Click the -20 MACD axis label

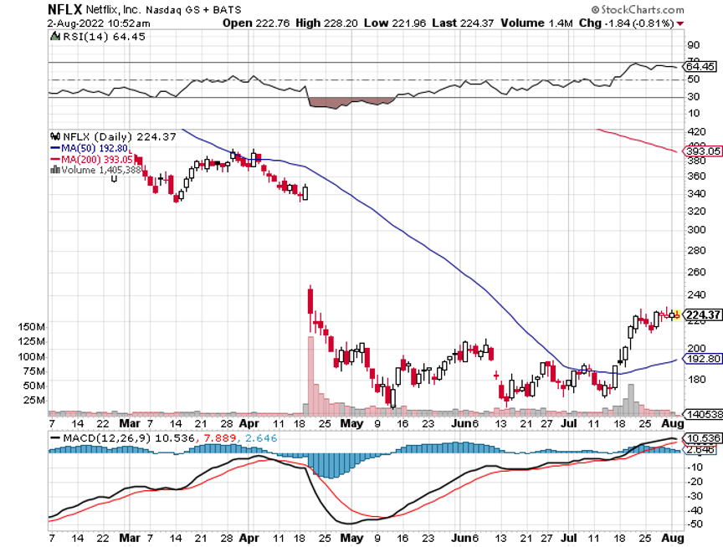click(695, 482)
